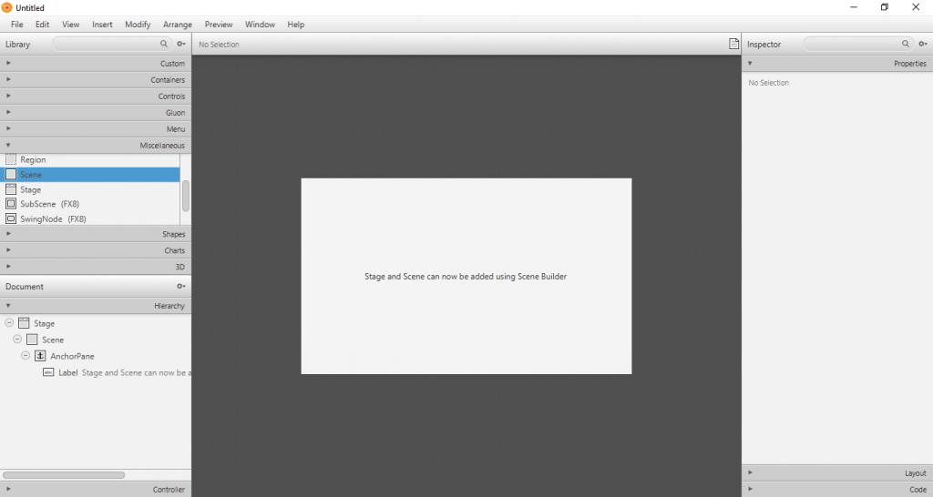Click the magnifier icon in Inspector search
Screen dimensions: 933x497
(905, 44)
